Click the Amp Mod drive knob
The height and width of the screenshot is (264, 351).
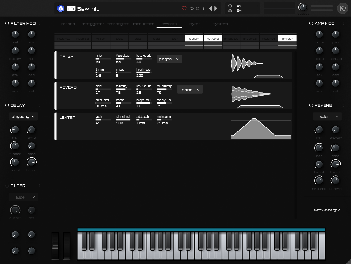click(x=319, y=34)
